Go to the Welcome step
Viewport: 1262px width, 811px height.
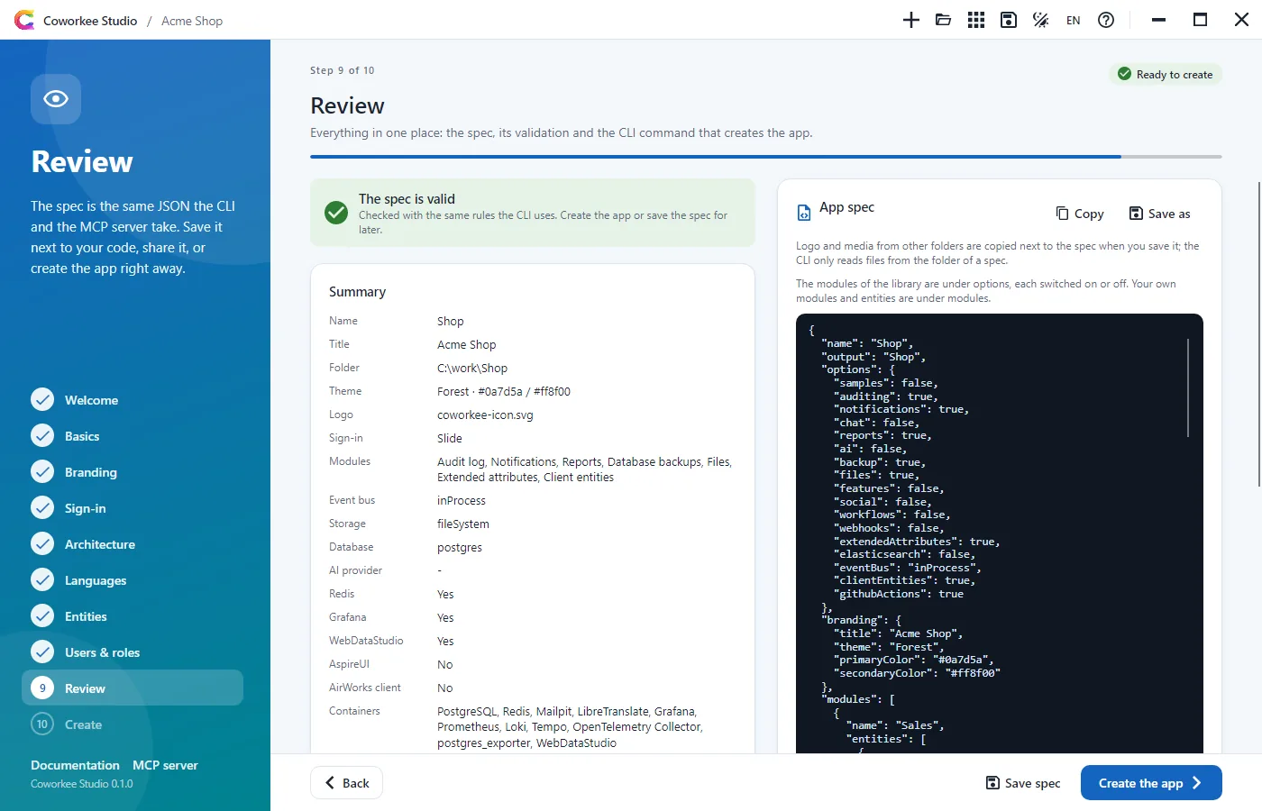(133, 400)
